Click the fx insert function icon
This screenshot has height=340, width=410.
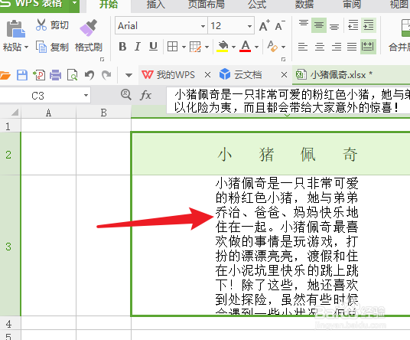(145, 95)
